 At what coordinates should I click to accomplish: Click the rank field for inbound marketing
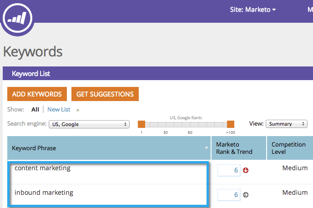228,195
